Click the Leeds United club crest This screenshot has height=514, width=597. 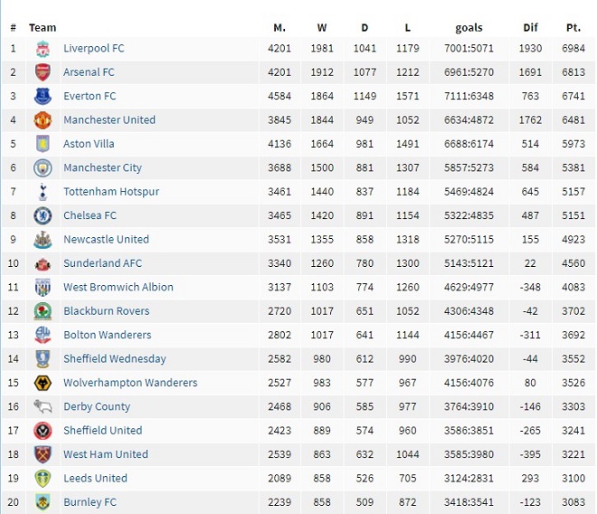pos(43,479)
